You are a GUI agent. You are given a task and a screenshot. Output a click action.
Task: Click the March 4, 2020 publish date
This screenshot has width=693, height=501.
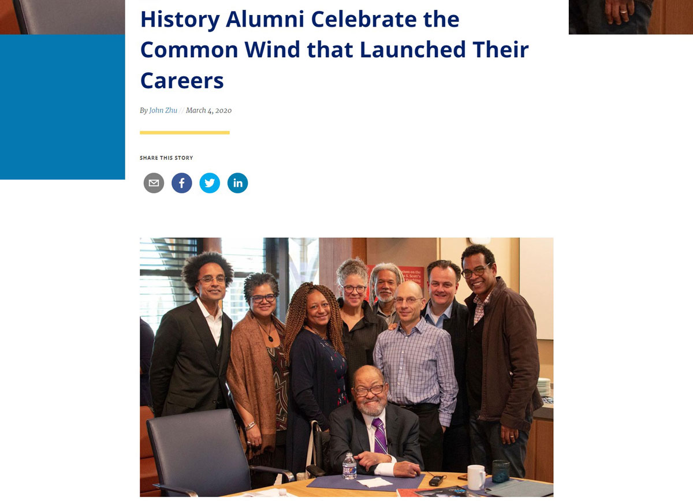tap(208, 110)
